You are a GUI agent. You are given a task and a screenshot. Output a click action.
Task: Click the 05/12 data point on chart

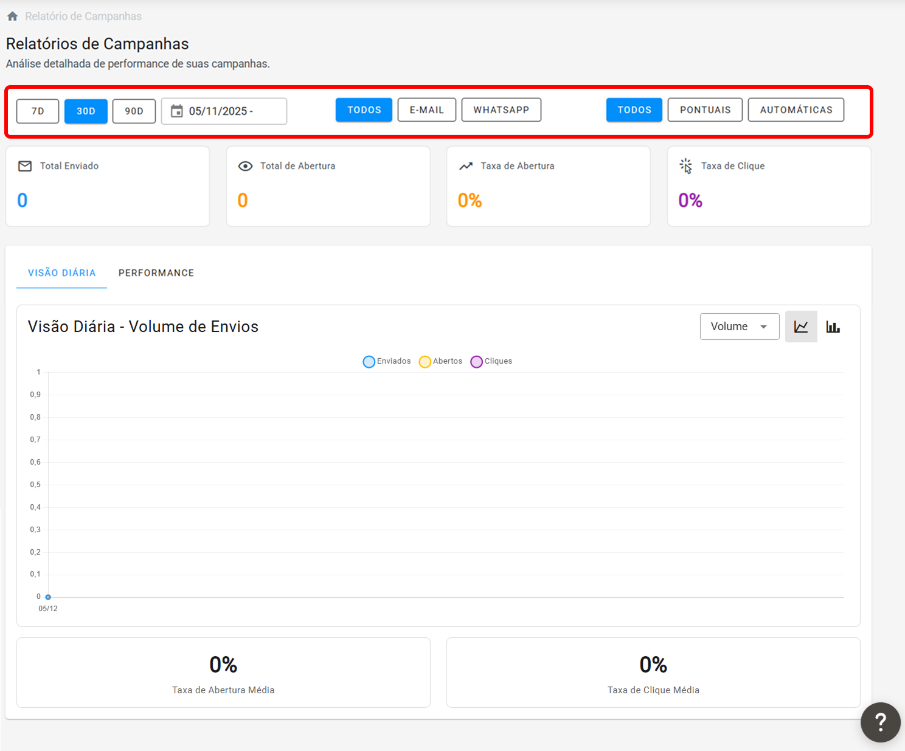48,597
